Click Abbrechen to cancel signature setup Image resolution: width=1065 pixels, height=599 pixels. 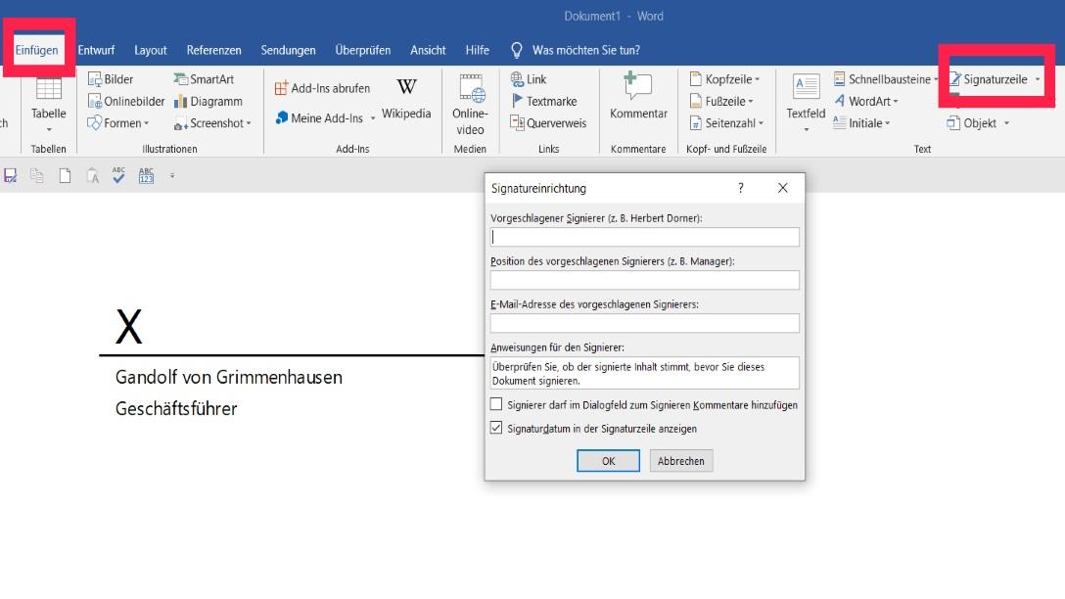click(x=680, y=461)
